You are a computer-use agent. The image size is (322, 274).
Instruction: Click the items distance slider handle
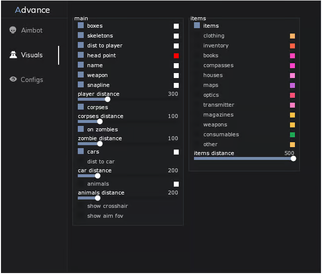[293, 158]
